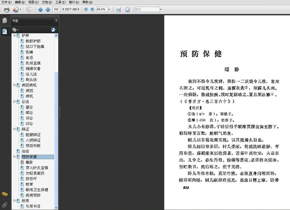The width and height of the screenshot is (290, 210).
Task: Click the new bookmark icon
Action: (54, 30)
